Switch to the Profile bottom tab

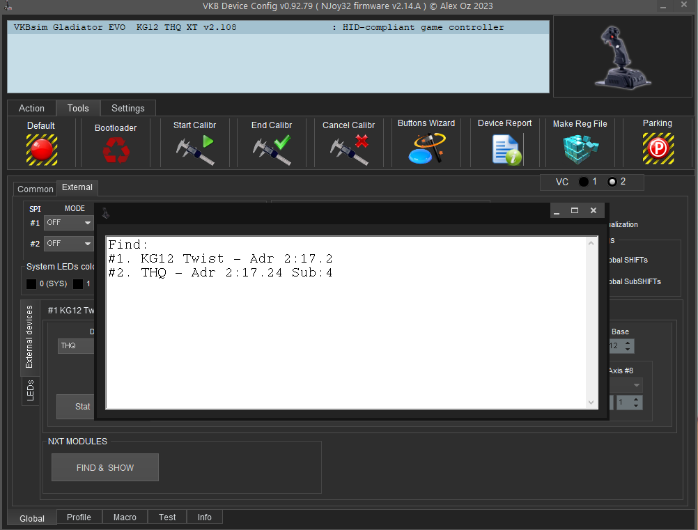(x=79, y=517)
